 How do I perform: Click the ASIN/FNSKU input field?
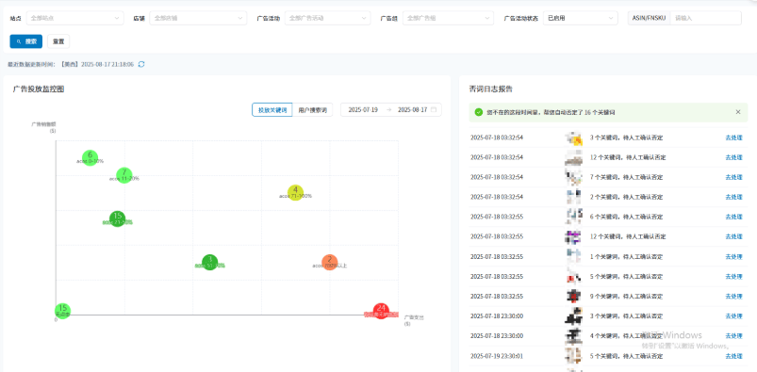[x=705, y=18]
